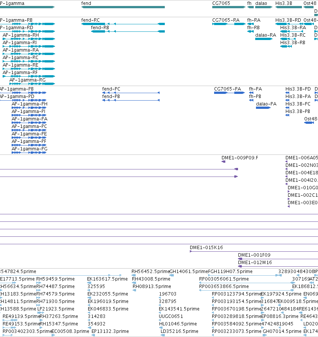Open the RH08913.5prime EST
318x337 pixels.
coord(135,290)
